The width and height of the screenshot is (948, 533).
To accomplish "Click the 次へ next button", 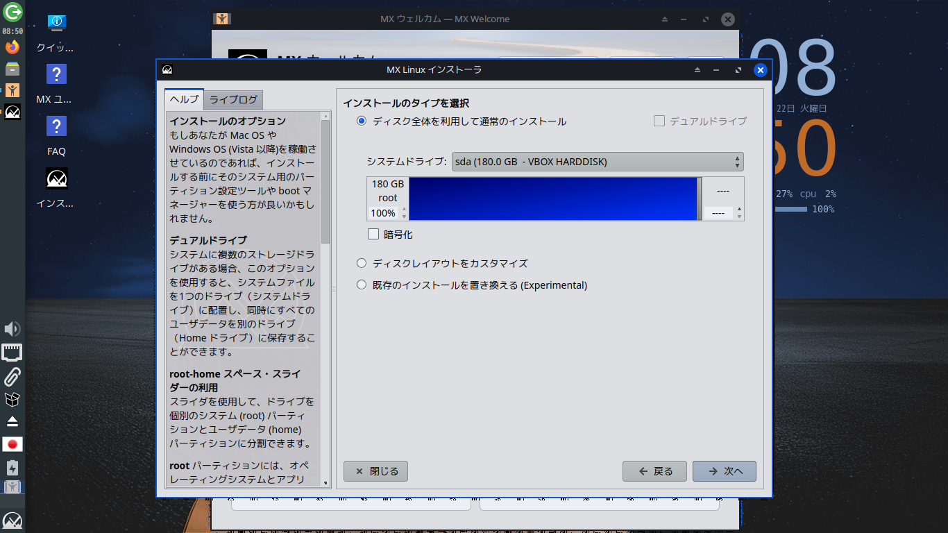I will point(725,471).
